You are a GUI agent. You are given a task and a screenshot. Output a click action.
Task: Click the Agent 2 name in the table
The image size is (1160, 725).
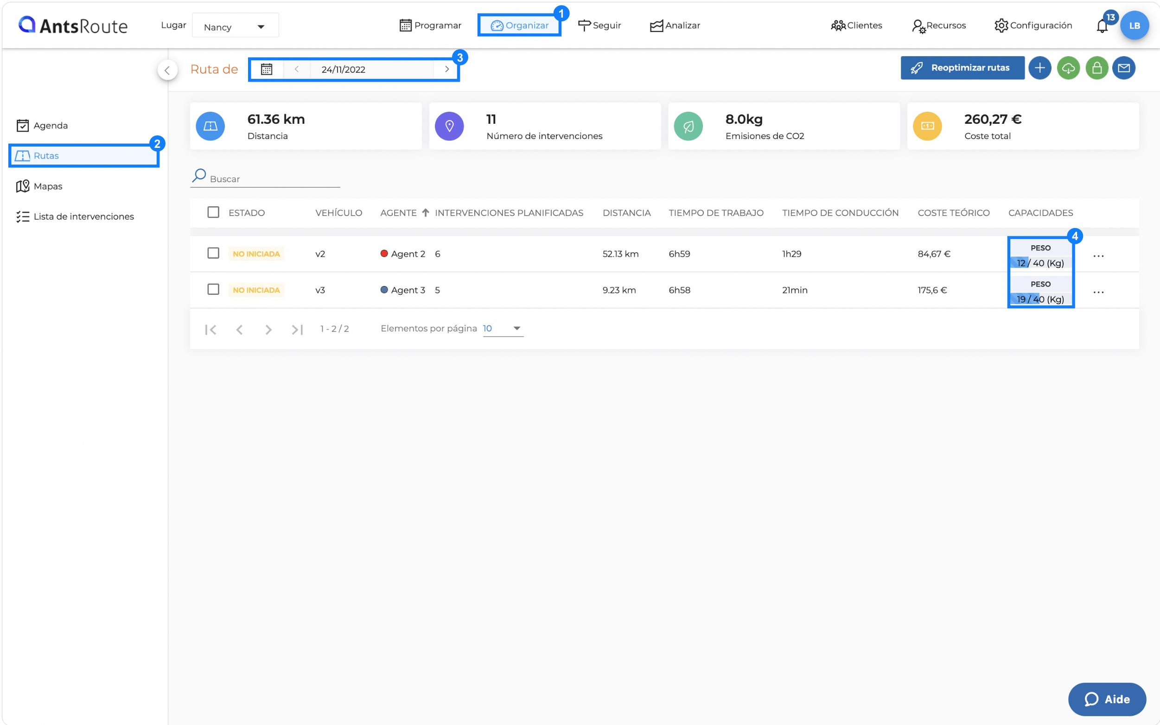408,254
